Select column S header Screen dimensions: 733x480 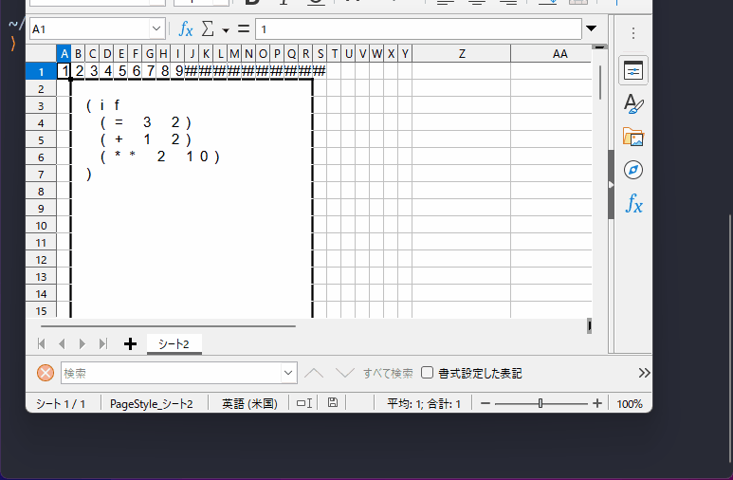pyautogui.click(x=321, y=54)
